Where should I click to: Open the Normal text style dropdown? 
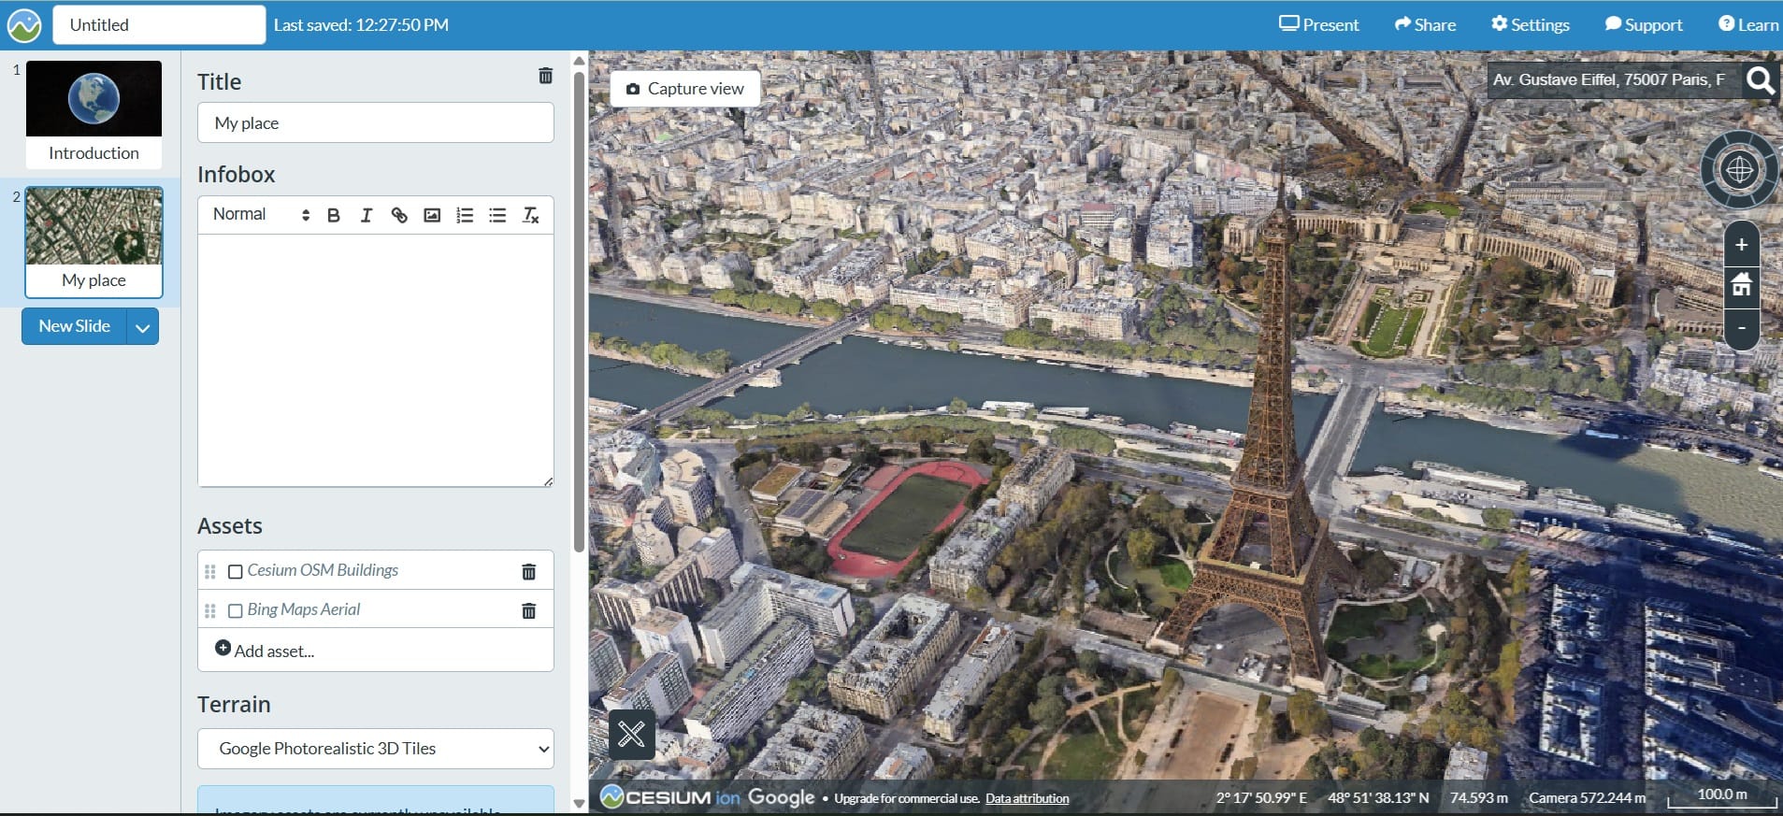(x=260, y=215)
